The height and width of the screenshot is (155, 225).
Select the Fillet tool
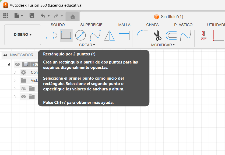142,35
